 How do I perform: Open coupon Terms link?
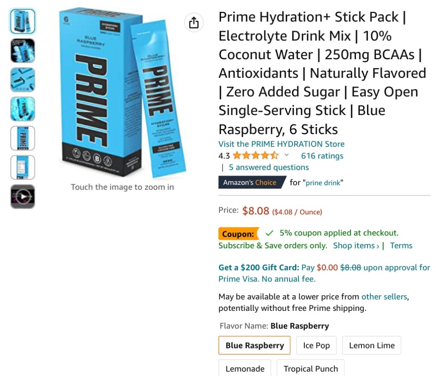[x=401, y=246]
